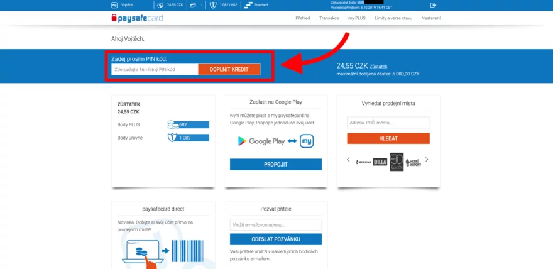Screen dimensions: 553x269
Task: Click the address search field
Action: tap(388, 123)
